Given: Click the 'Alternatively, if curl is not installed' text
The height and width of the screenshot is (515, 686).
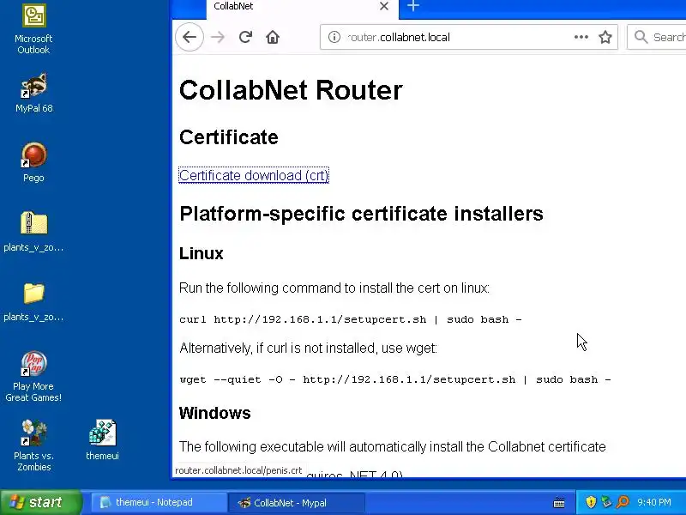Looking at the screenshot, I should point(308,348).
